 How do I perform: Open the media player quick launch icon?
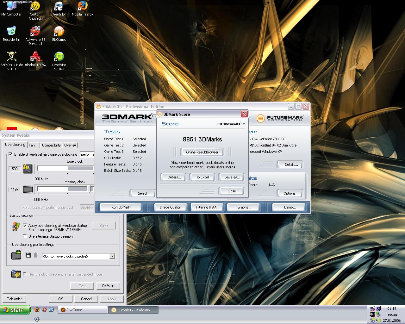click(x=37, y=319)
